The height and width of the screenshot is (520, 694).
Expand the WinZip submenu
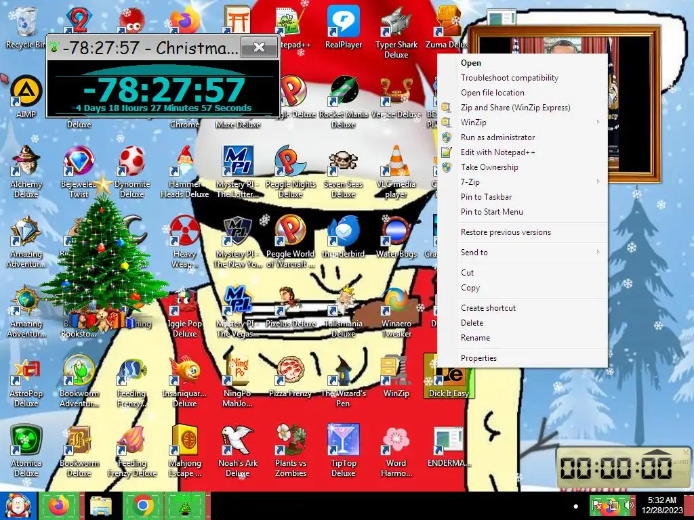tap(523, 123)
